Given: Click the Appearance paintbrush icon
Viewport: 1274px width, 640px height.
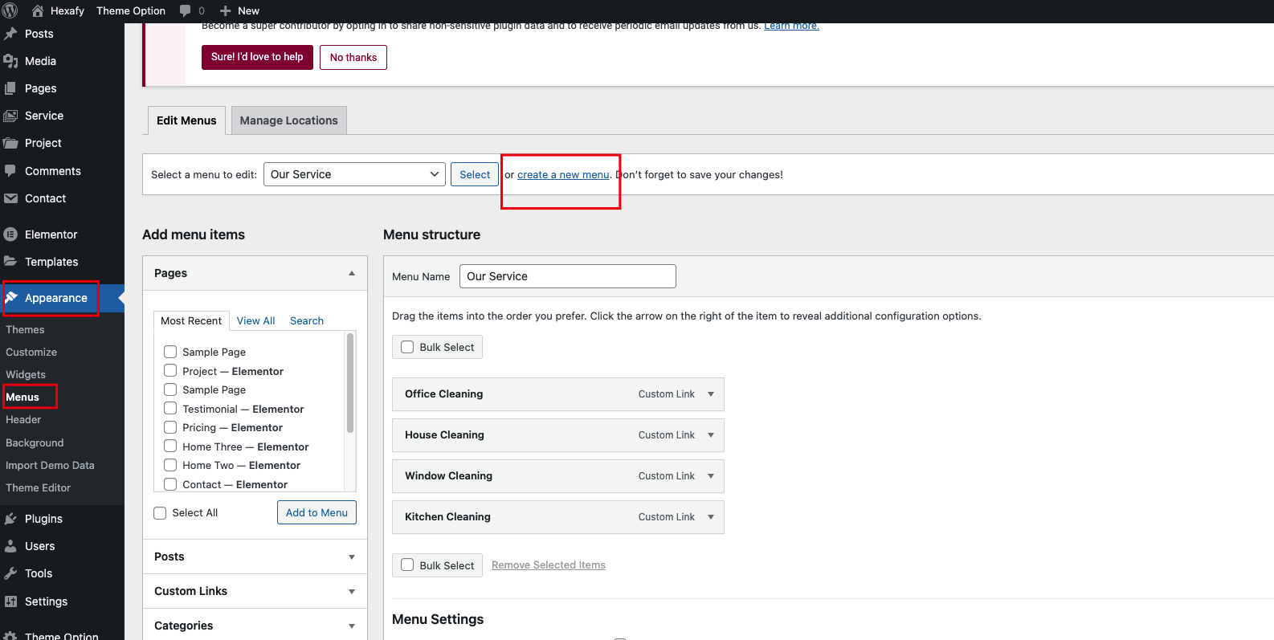Looking at the screenshot, I should (11, 298).
